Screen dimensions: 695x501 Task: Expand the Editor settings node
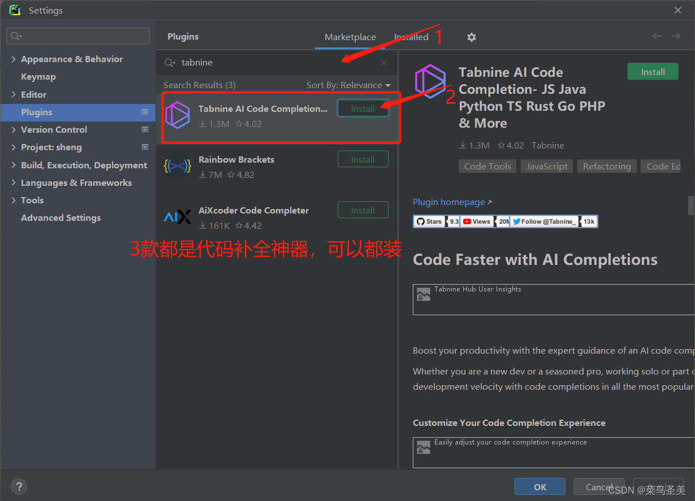[x=14, y=94]
